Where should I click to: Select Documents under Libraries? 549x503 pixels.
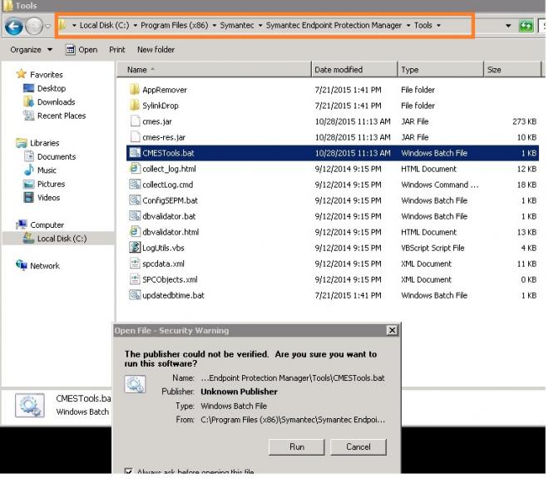[x=57, y=156]
